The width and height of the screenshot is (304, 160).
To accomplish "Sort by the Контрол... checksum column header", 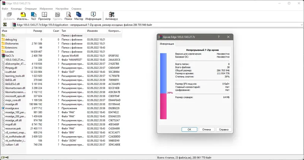I will point(115,31).
